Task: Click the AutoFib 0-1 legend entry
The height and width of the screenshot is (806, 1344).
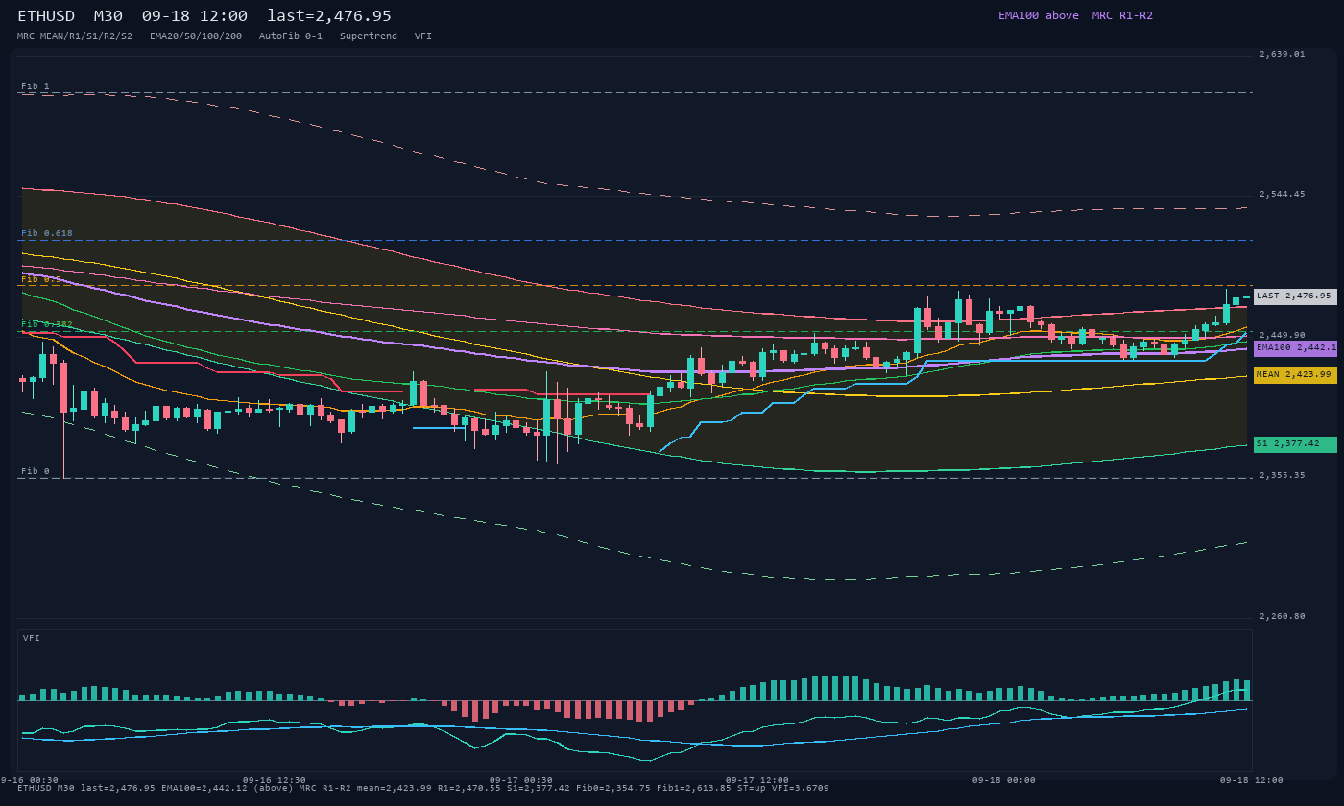Action: point(291,36)
